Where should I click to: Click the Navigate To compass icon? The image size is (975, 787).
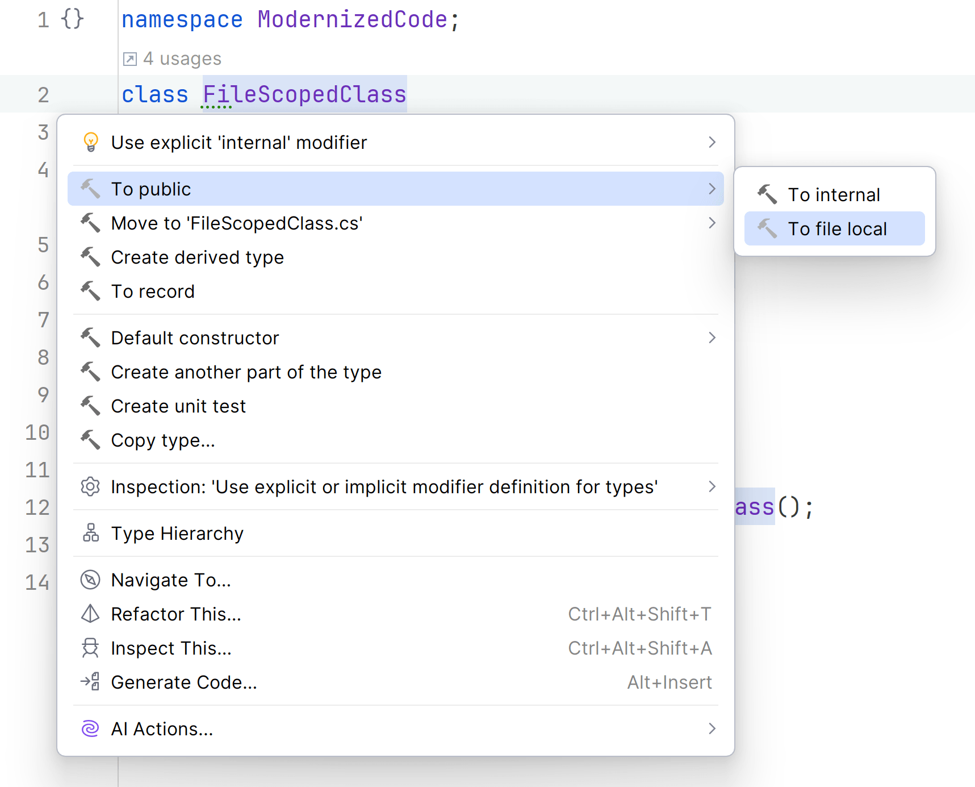pos(90,580)
